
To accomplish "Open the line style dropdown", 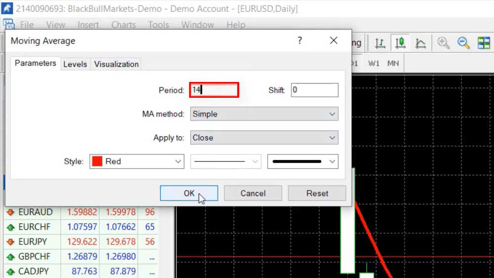I will tap(226, 161).
